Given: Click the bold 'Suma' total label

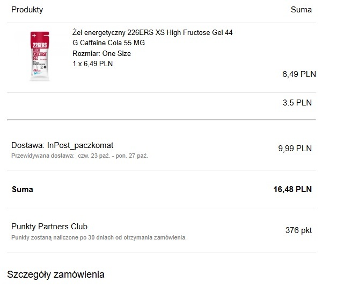Looking at the screenshot, I should click(x=22, y=189).
